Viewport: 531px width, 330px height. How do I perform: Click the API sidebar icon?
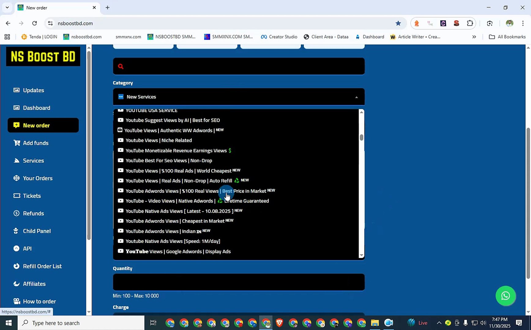(x=17, y=249)
